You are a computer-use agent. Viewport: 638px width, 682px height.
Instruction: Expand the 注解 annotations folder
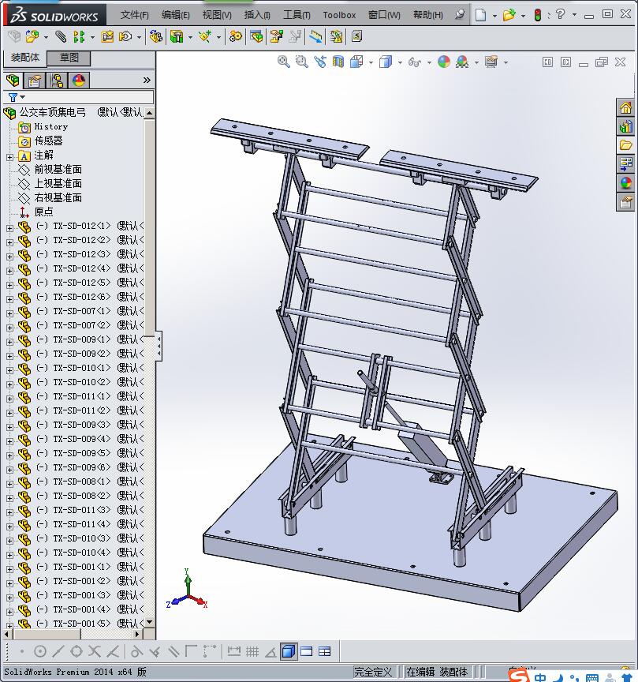coord(9,157)
